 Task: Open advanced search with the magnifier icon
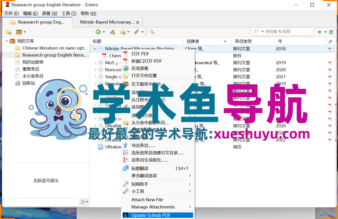point(152,32)
